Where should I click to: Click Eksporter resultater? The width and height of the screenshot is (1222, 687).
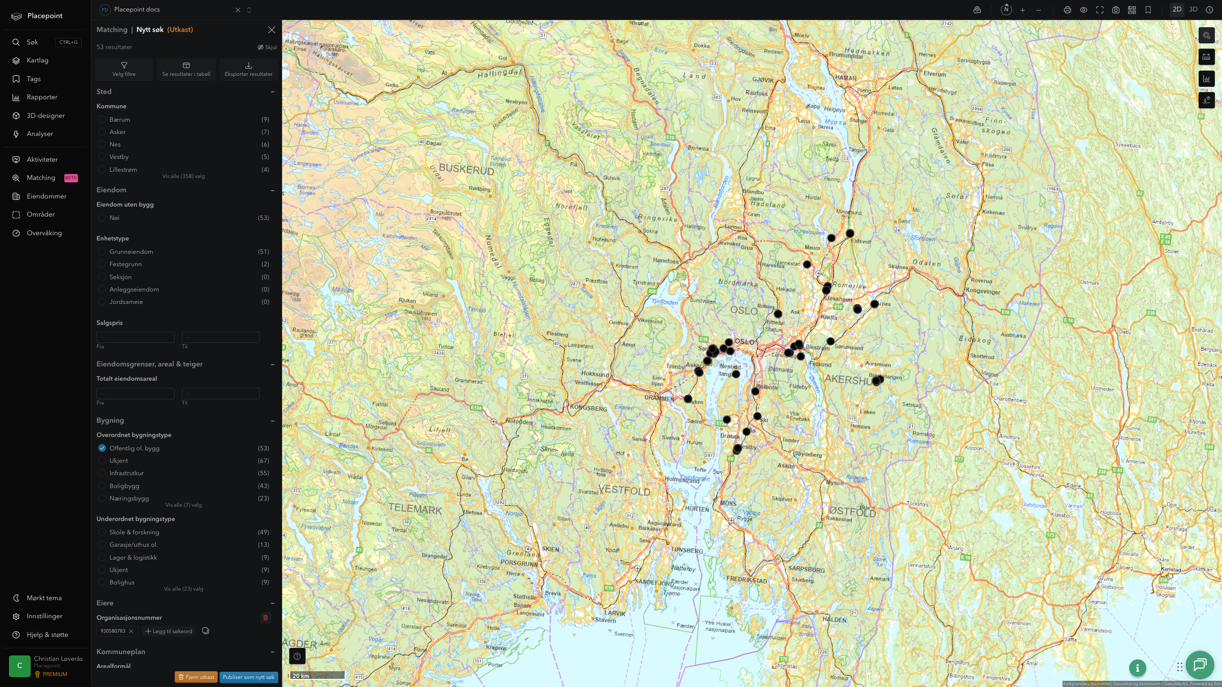click(248, 69)
